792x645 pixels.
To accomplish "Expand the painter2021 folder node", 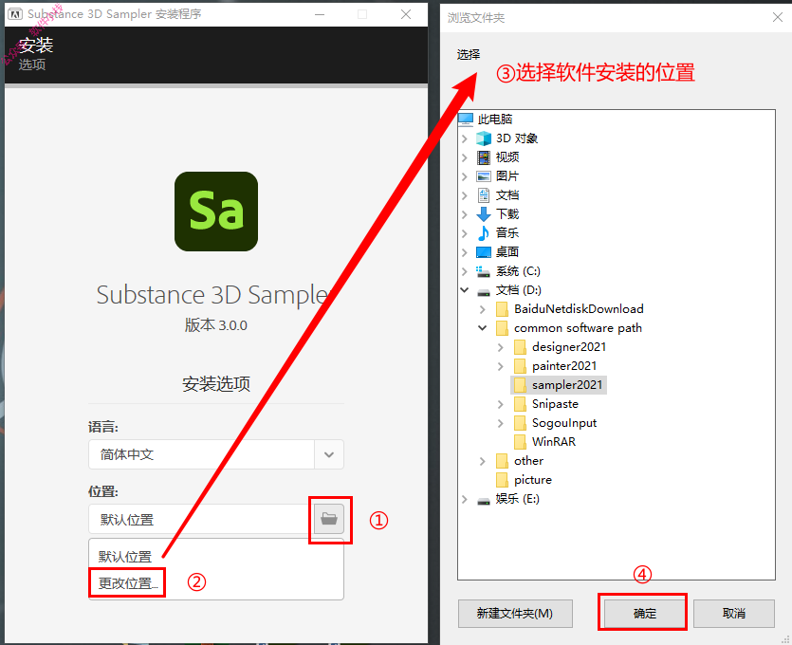I will pos(500,366).
